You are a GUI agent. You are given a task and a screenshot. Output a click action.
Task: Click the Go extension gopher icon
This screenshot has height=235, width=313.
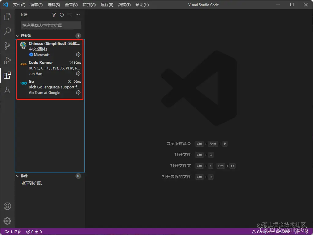tap(23, 83)
